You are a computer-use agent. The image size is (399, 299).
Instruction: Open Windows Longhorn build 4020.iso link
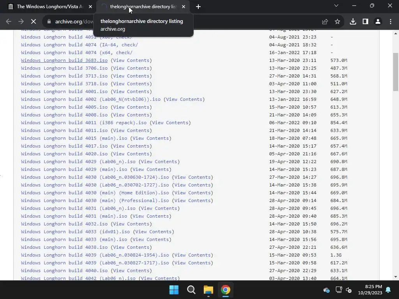pos(64,154)
